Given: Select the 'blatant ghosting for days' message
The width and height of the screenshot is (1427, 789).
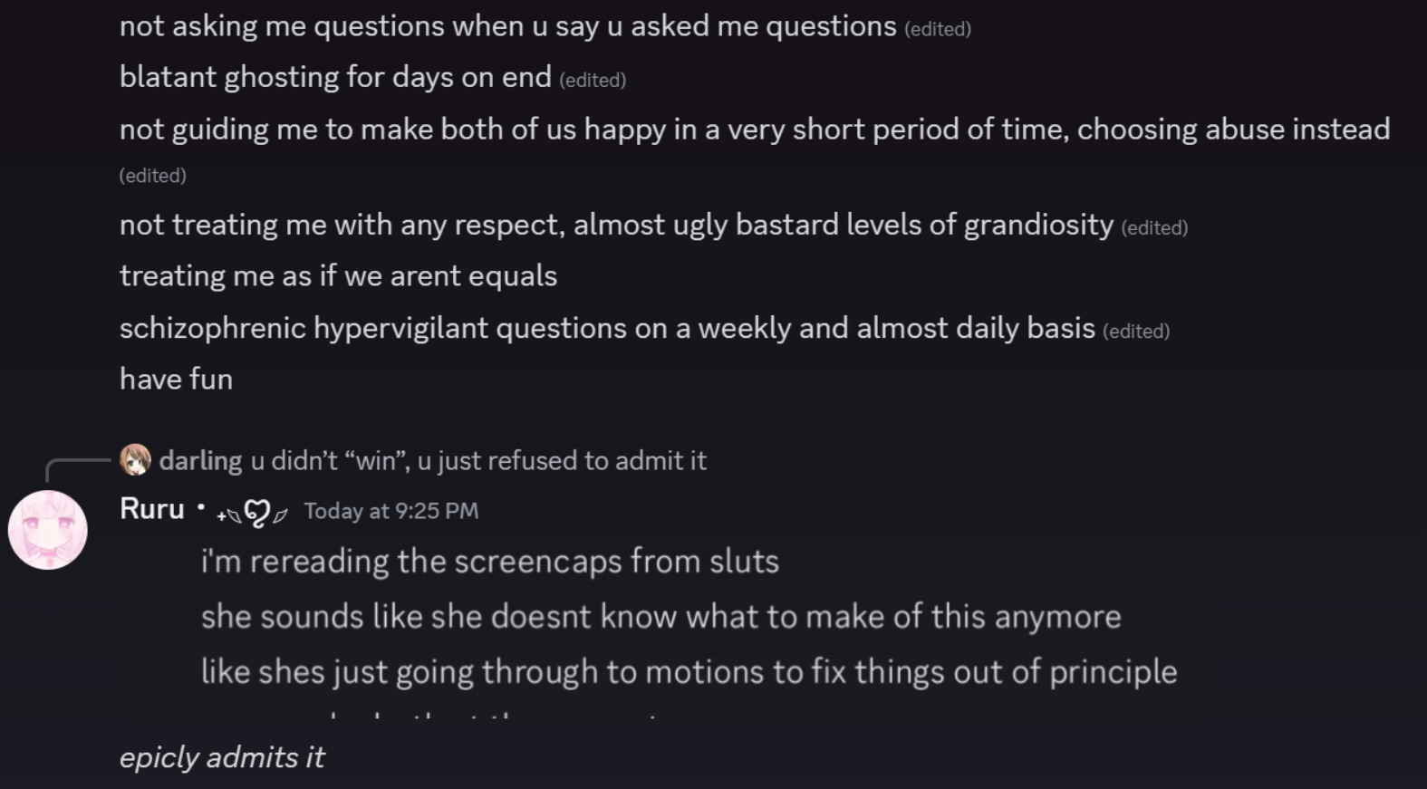Looking at the screenshot, I should [335, 77].
